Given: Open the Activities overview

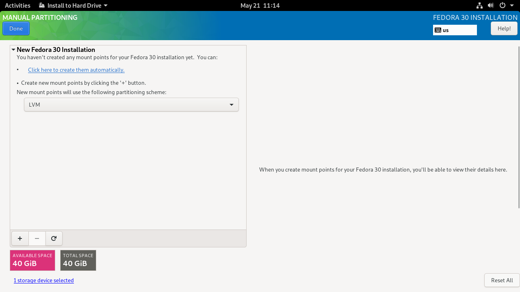Looking at the screenshot, I should tap(17, 6).
